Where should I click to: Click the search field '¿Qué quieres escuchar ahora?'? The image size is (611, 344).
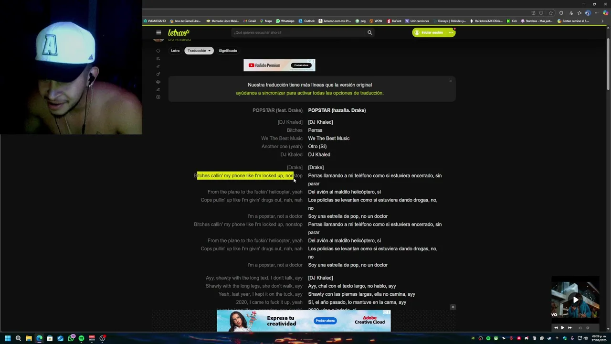click(x=298, y=32)
